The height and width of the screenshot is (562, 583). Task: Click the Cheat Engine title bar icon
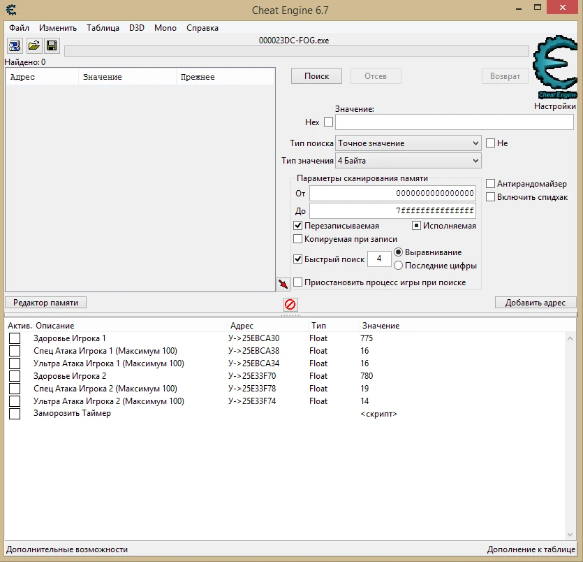click(10, 10)
